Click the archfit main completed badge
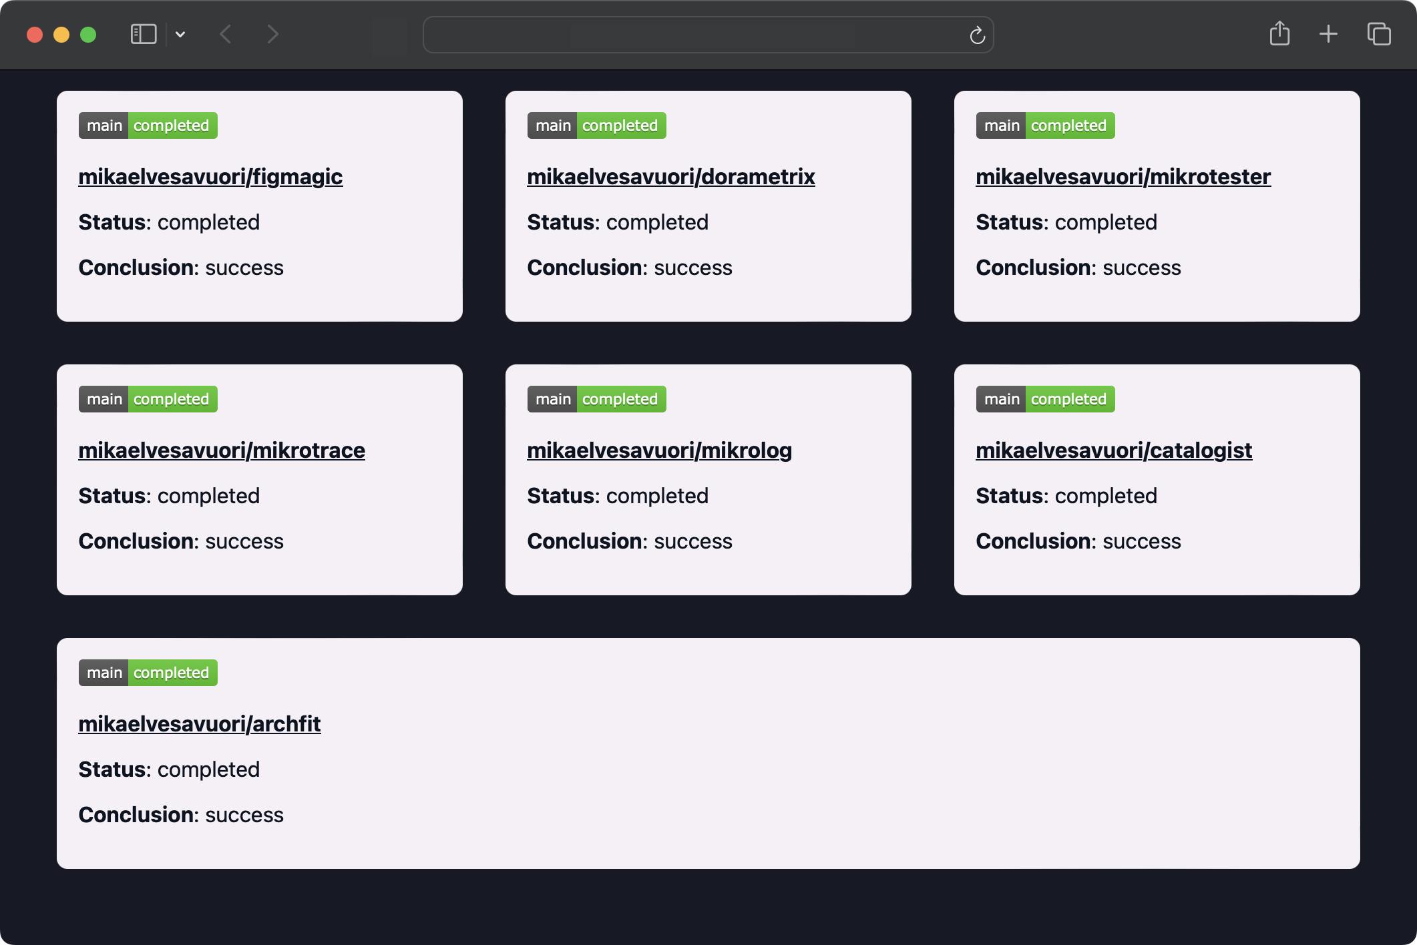Screen dimensions: 1417x945 [148, 673]
